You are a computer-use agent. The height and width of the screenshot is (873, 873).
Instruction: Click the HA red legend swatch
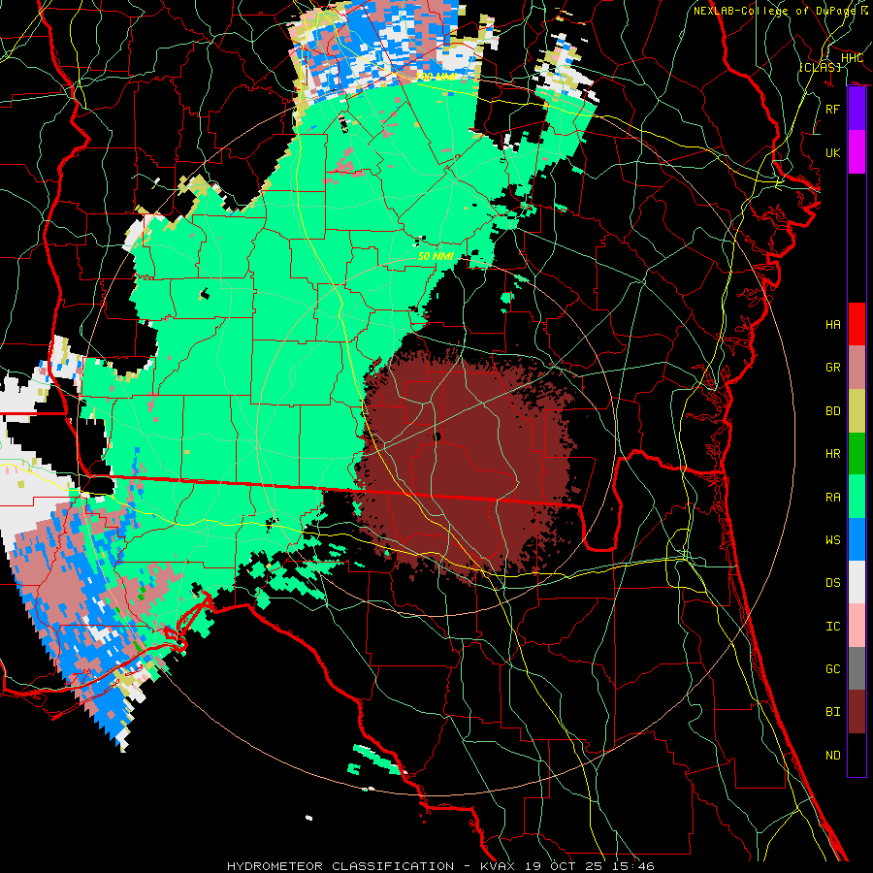[x=857, y=324]
